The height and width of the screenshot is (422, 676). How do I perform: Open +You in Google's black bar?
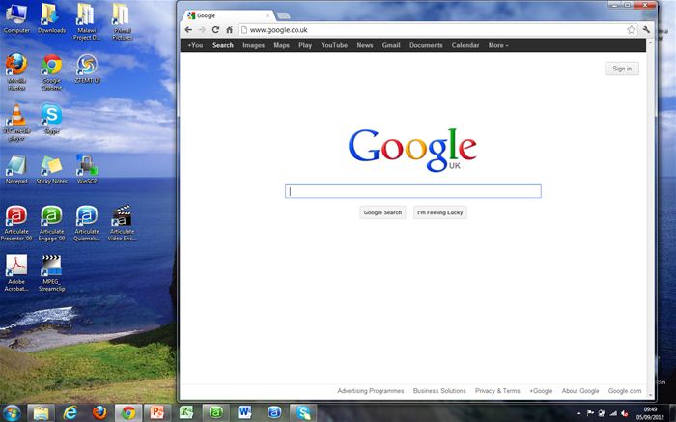click(195, 45)
